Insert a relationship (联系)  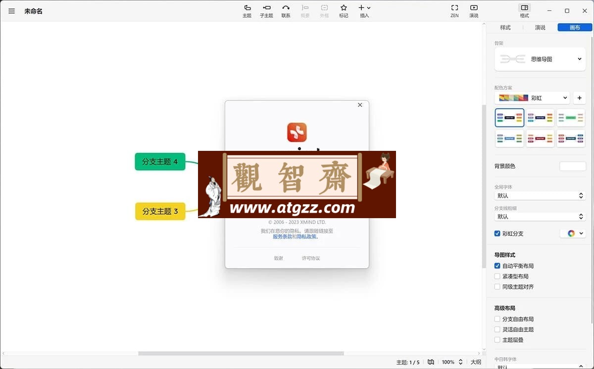(x=286, y=11)
